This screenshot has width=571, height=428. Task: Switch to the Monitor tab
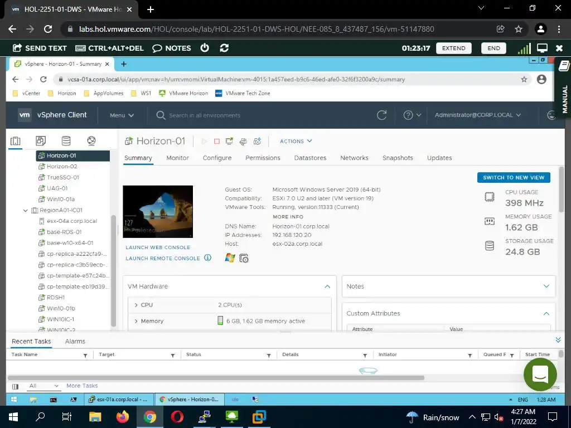(177, 158)
